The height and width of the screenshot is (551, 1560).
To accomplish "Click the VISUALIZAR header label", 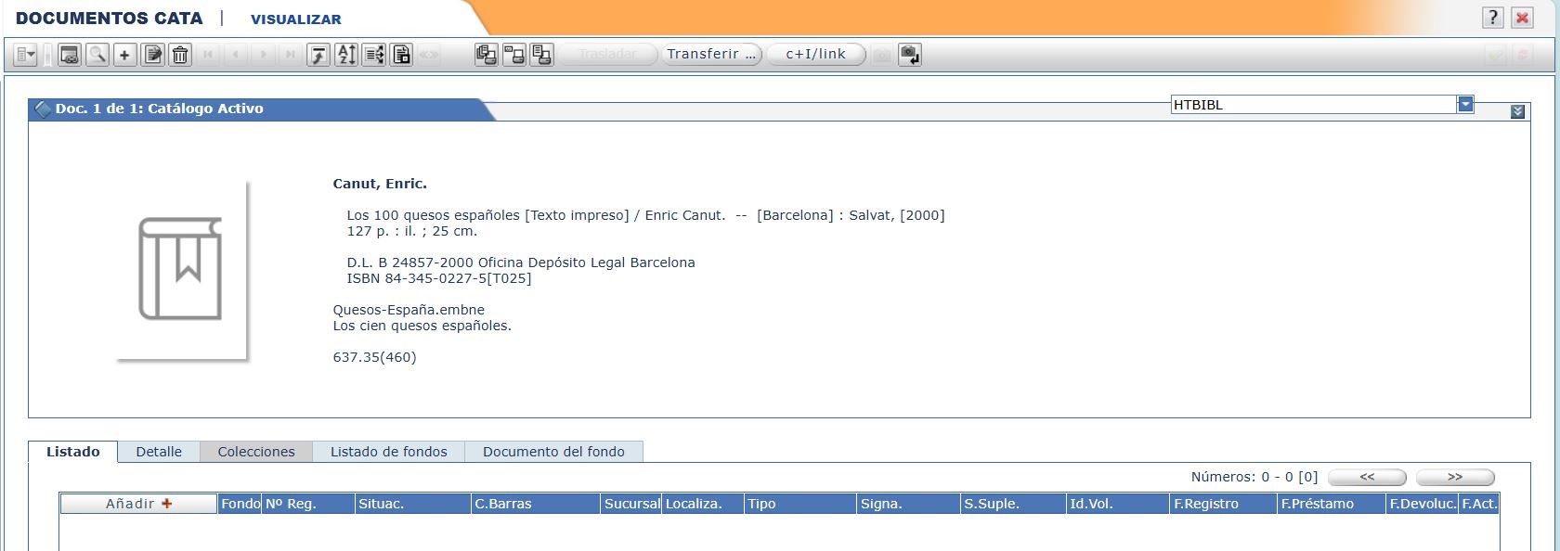I will 295,19.
